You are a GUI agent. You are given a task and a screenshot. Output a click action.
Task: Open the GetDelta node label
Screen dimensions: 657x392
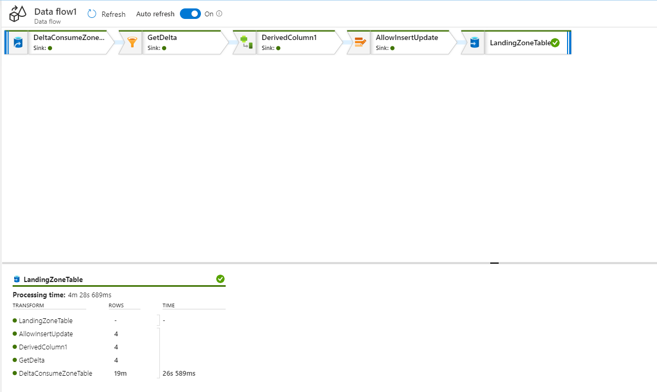162,37
